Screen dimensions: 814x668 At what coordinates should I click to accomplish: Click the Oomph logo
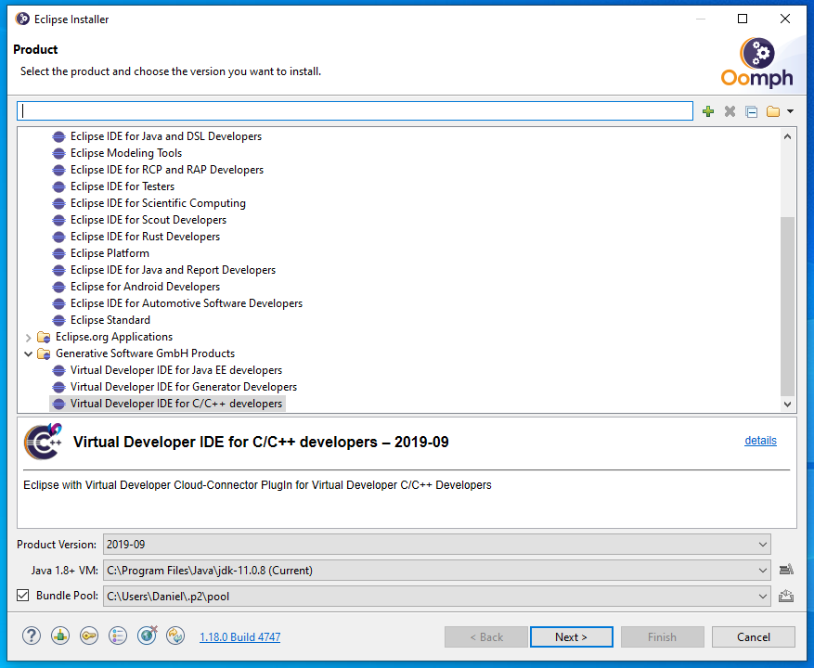[x=756, y=62]
